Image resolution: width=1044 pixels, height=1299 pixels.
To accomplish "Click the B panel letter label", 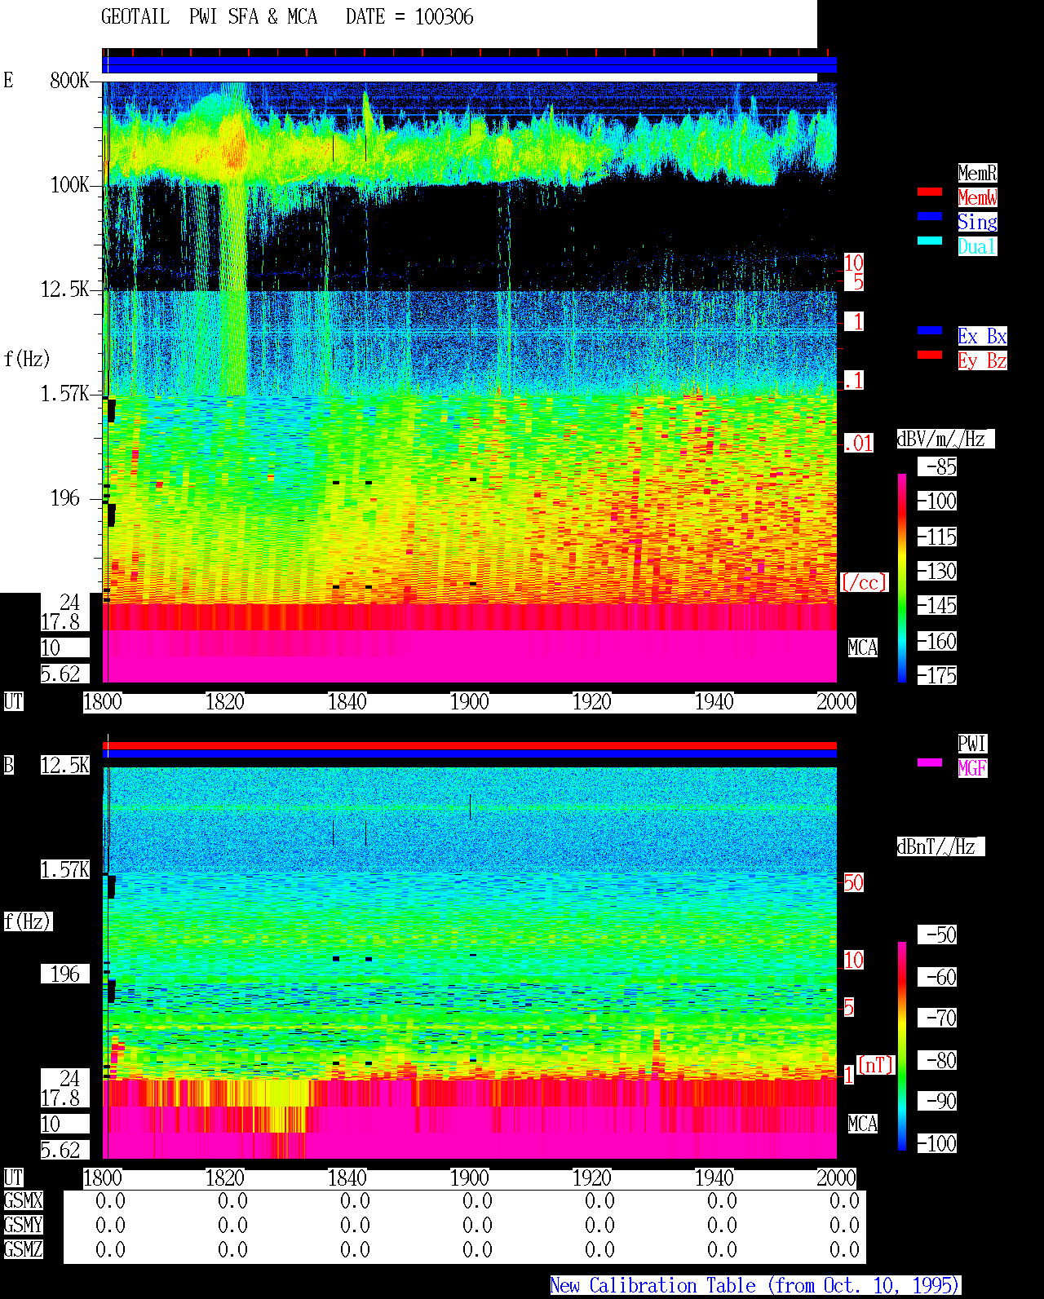I will pos(8,765).
